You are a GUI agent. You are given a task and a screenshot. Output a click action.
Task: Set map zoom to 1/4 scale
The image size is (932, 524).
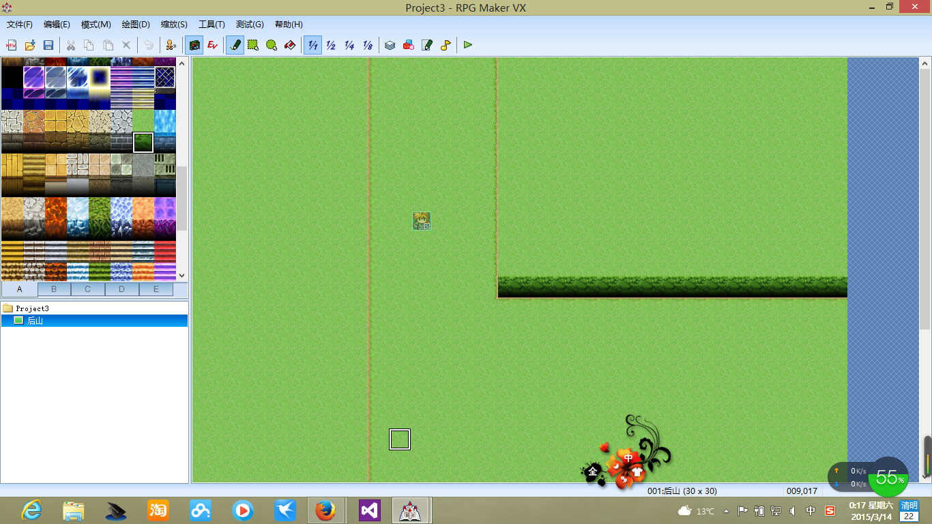click(x=349, y=45)
